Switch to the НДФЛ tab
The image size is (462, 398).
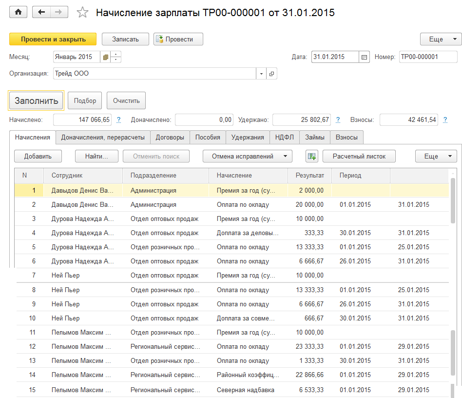(x=284, y=138)
